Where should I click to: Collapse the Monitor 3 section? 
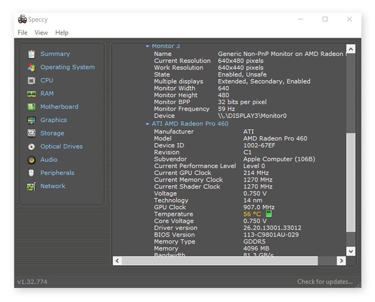click(147, 46)
